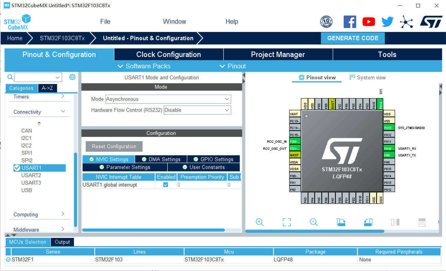Click the best-fit zoom icon below the chip

click(x=286, y=222)
